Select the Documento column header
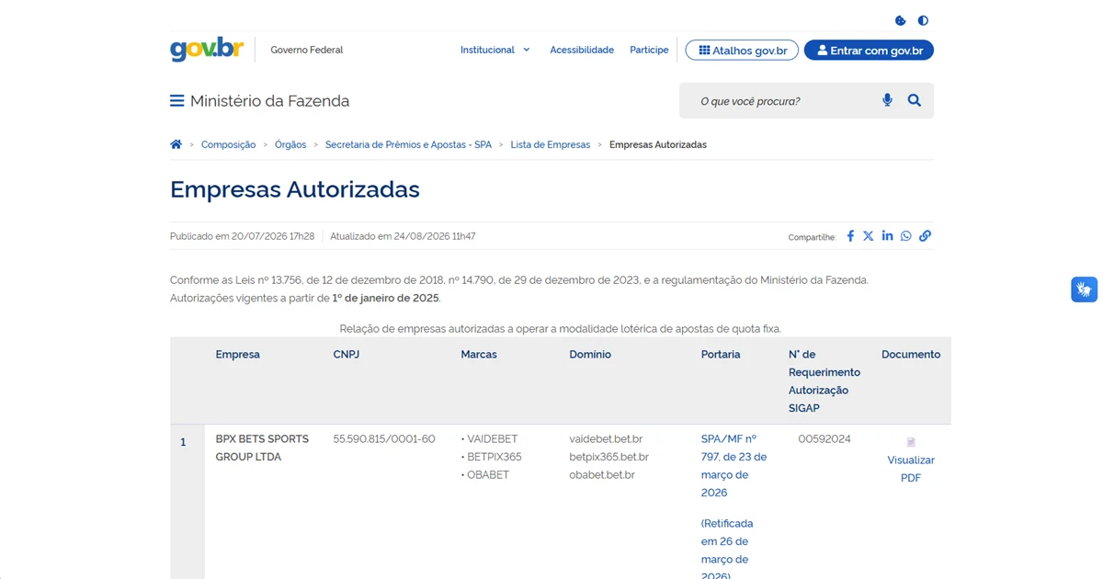 911,354
